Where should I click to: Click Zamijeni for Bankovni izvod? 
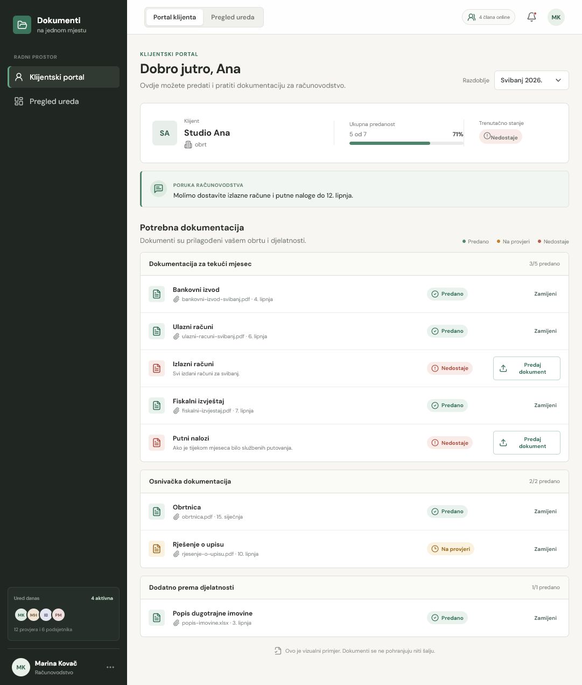[x=545, y=294]
